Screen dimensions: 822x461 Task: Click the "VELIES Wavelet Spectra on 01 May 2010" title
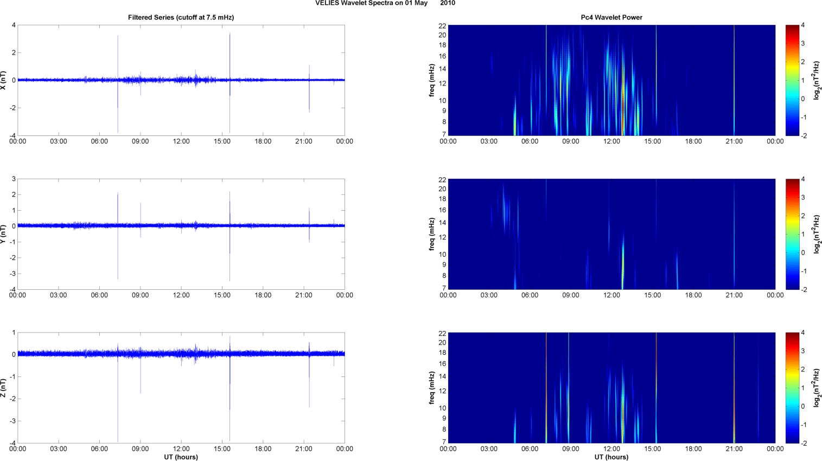(385, 3)
